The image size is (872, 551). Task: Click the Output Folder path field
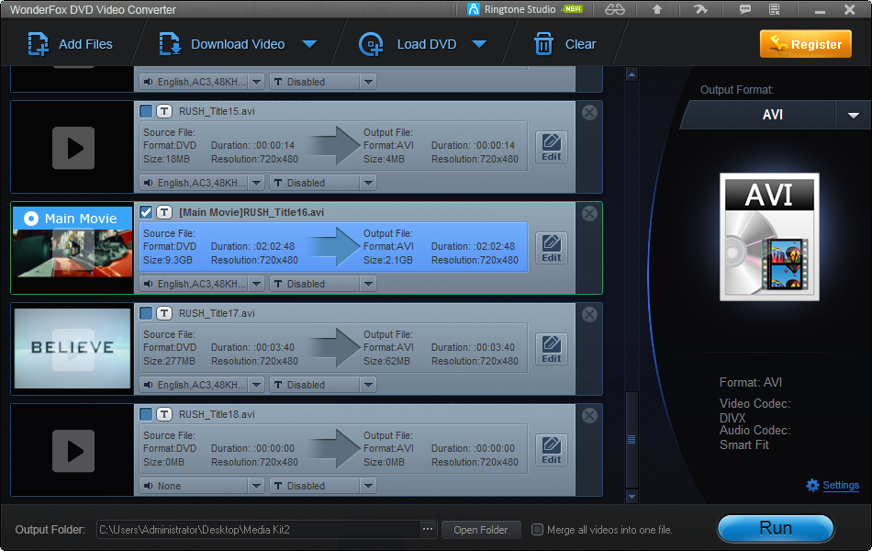(259, 530)
